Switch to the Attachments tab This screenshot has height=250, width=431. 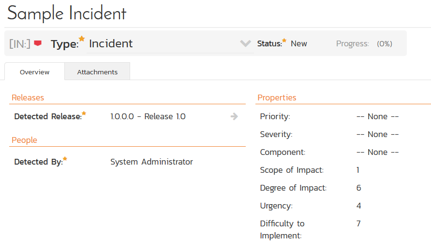coord(97,72)
